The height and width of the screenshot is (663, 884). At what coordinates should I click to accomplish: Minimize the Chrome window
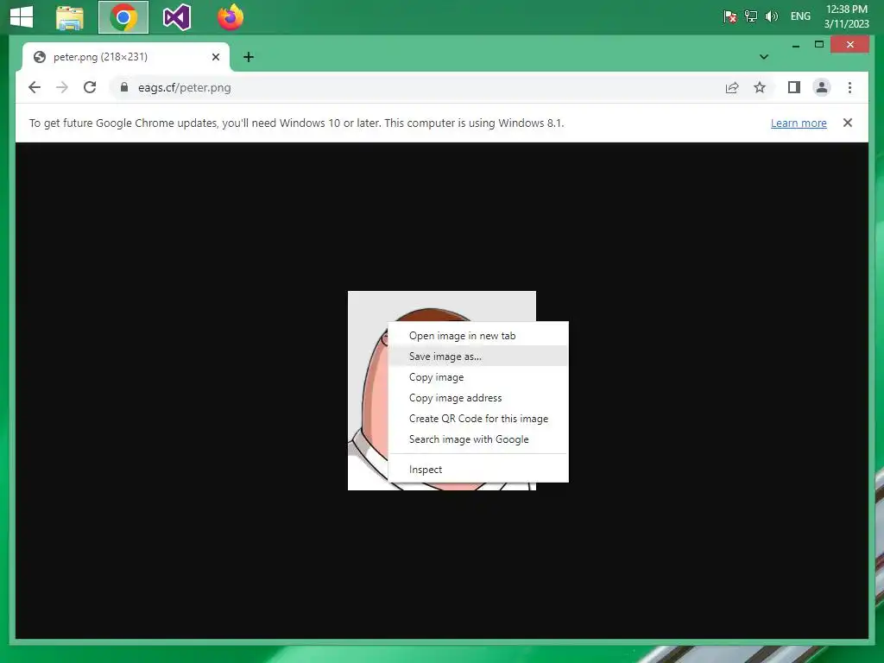(x=795, y=45)
